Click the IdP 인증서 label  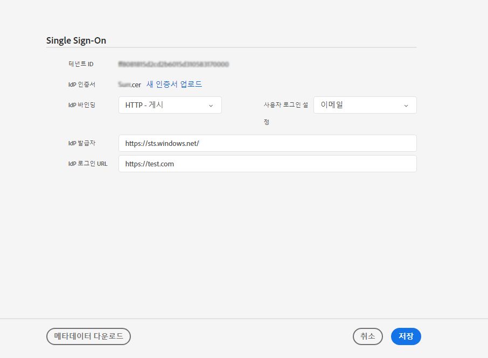click(81, 85)
